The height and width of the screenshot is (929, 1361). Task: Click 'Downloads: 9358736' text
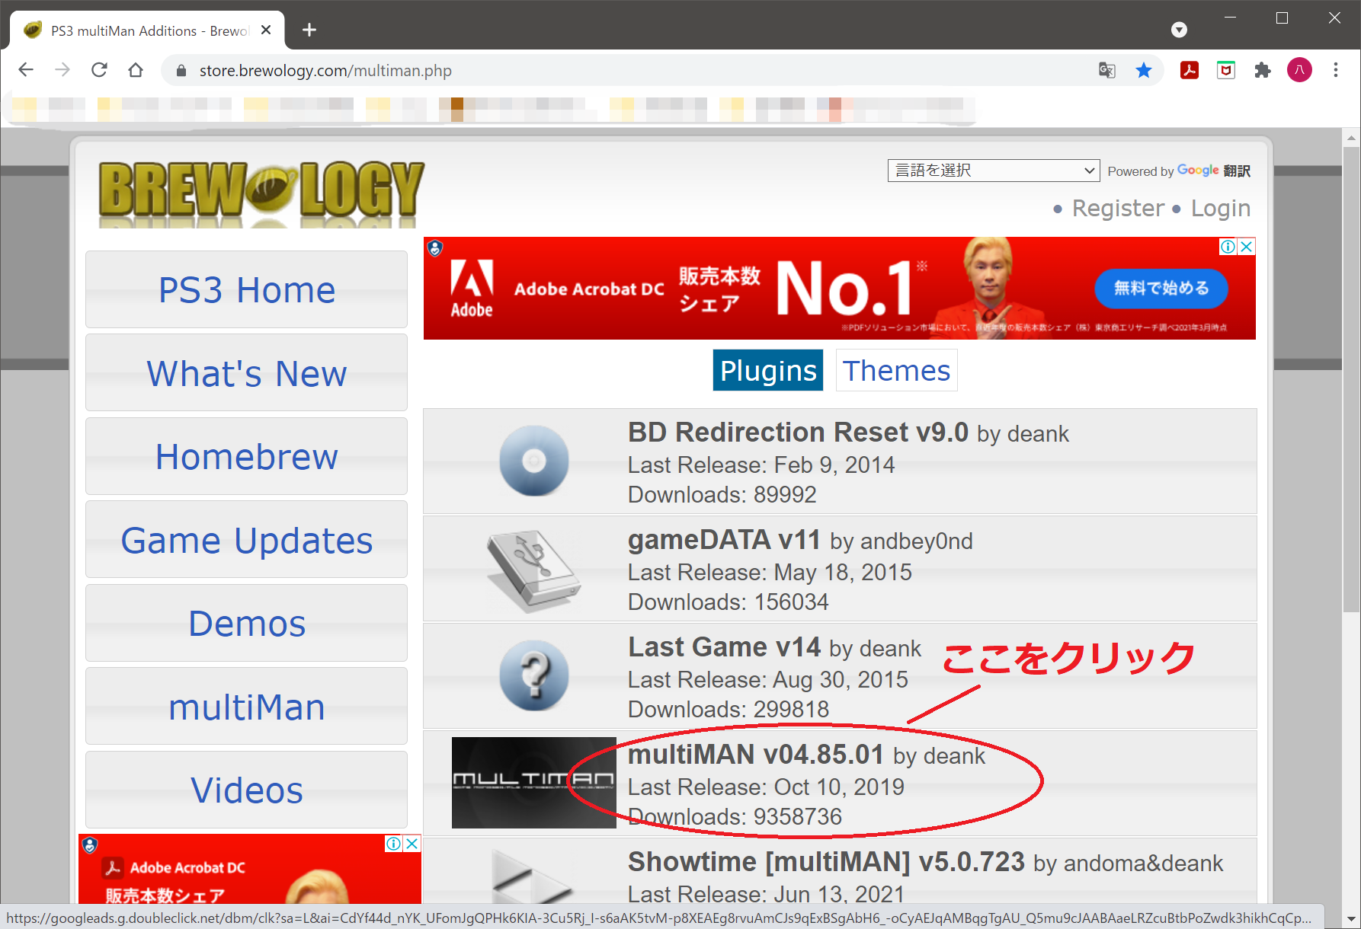(735, 816)
